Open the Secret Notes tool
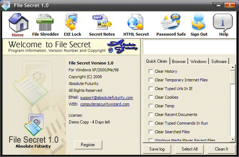The image size is (239, 157). tap(102, 25)
